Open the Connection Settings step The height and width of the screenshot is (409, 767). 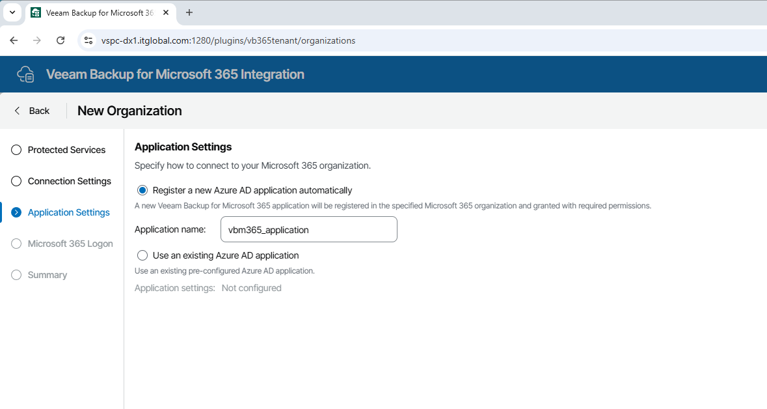click(70, 181)
